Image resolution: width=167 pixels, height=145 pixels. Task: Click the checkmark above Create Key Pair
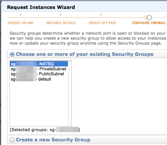click(x=101, y=15)
